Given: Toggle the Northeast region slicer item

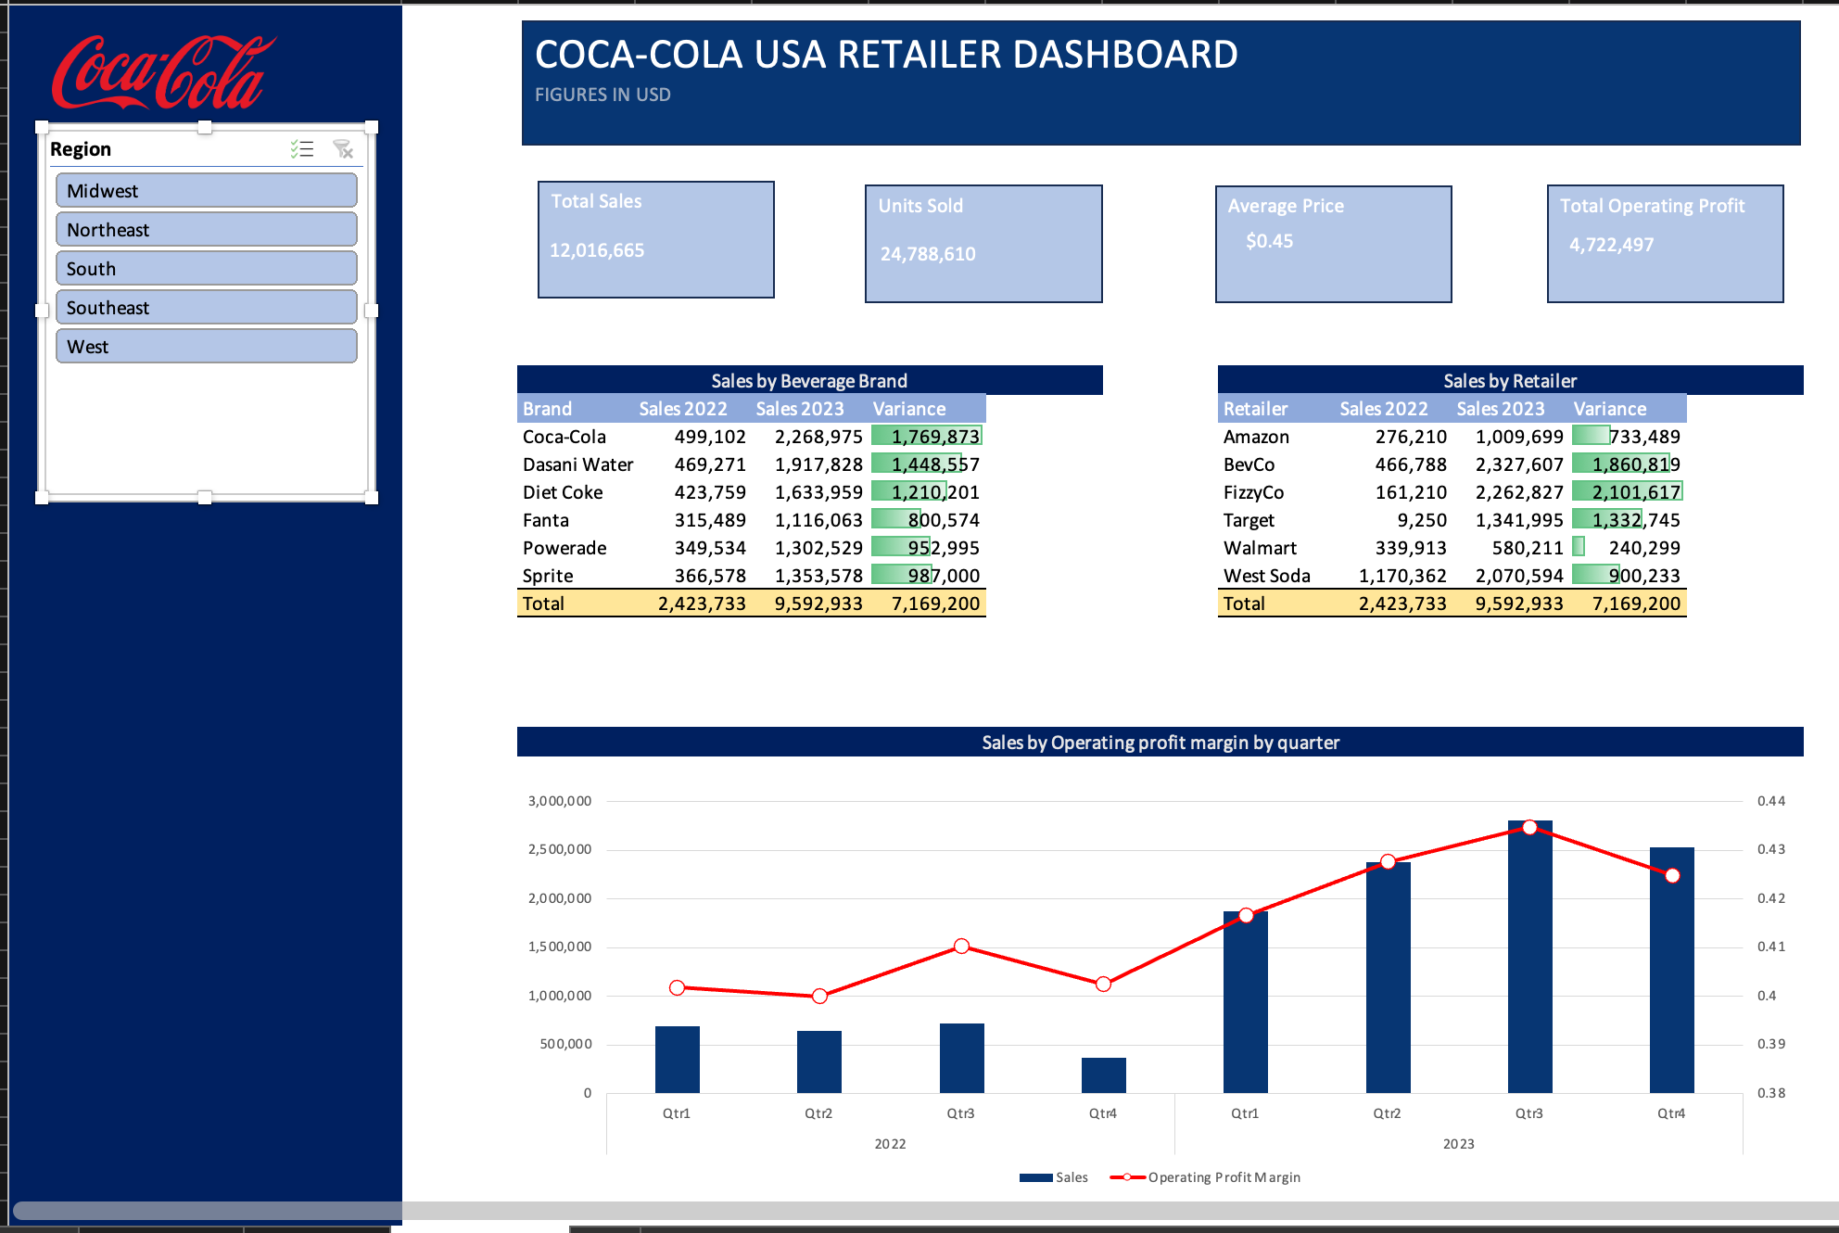Looking at the screenshot, I should coord(206,230).
